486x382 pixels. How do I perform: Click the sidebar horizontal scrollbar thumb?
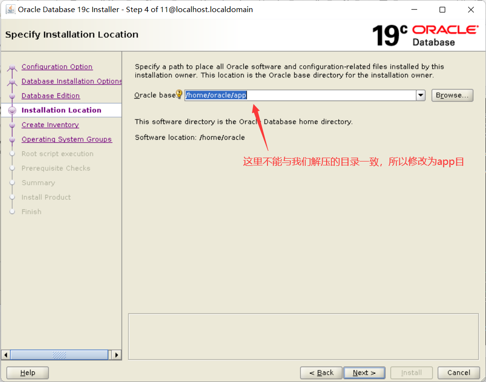59,355
